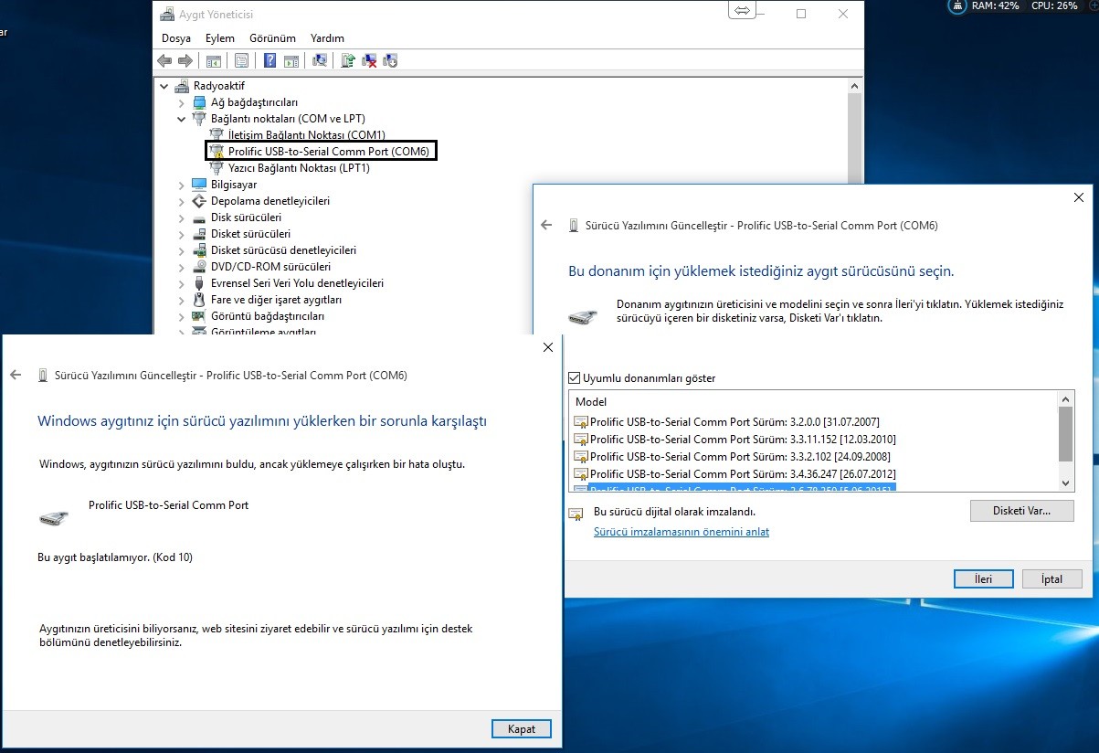Viewport: 1099px width, 753px height.
Task: Open 'Sürücü imzalamasının önemini anlat' link
Action: [681, 532]
